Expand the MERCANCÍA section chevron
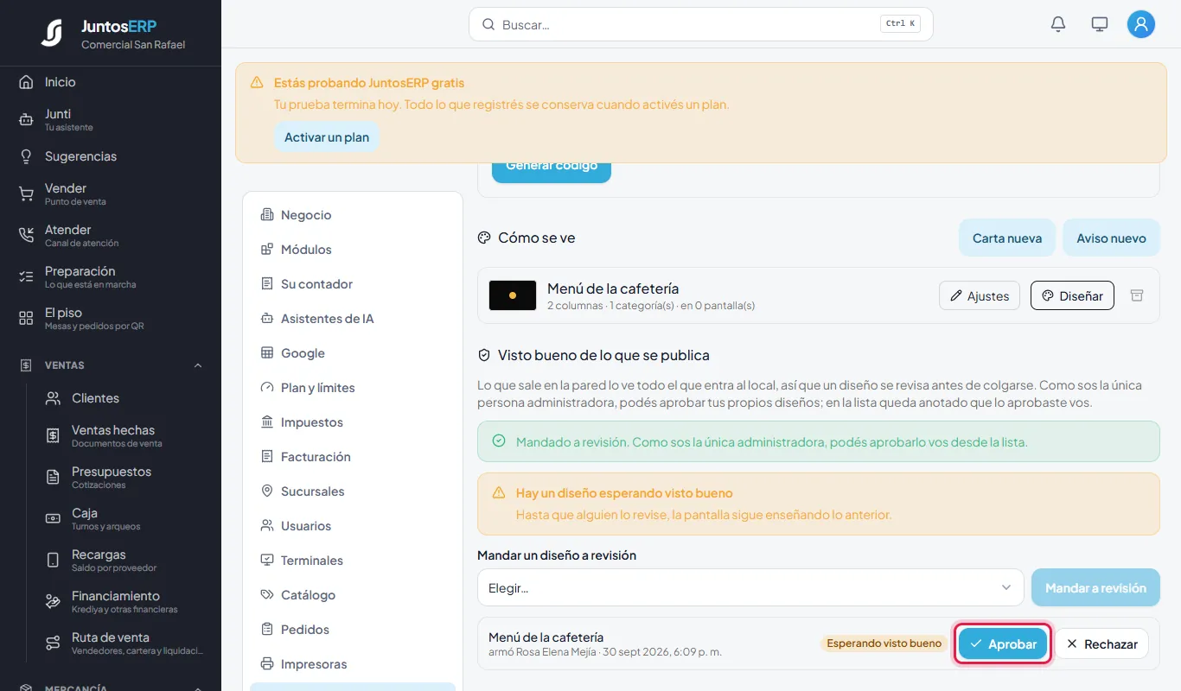The height and width of the screenshot is (691, 1181). (198, 688)
